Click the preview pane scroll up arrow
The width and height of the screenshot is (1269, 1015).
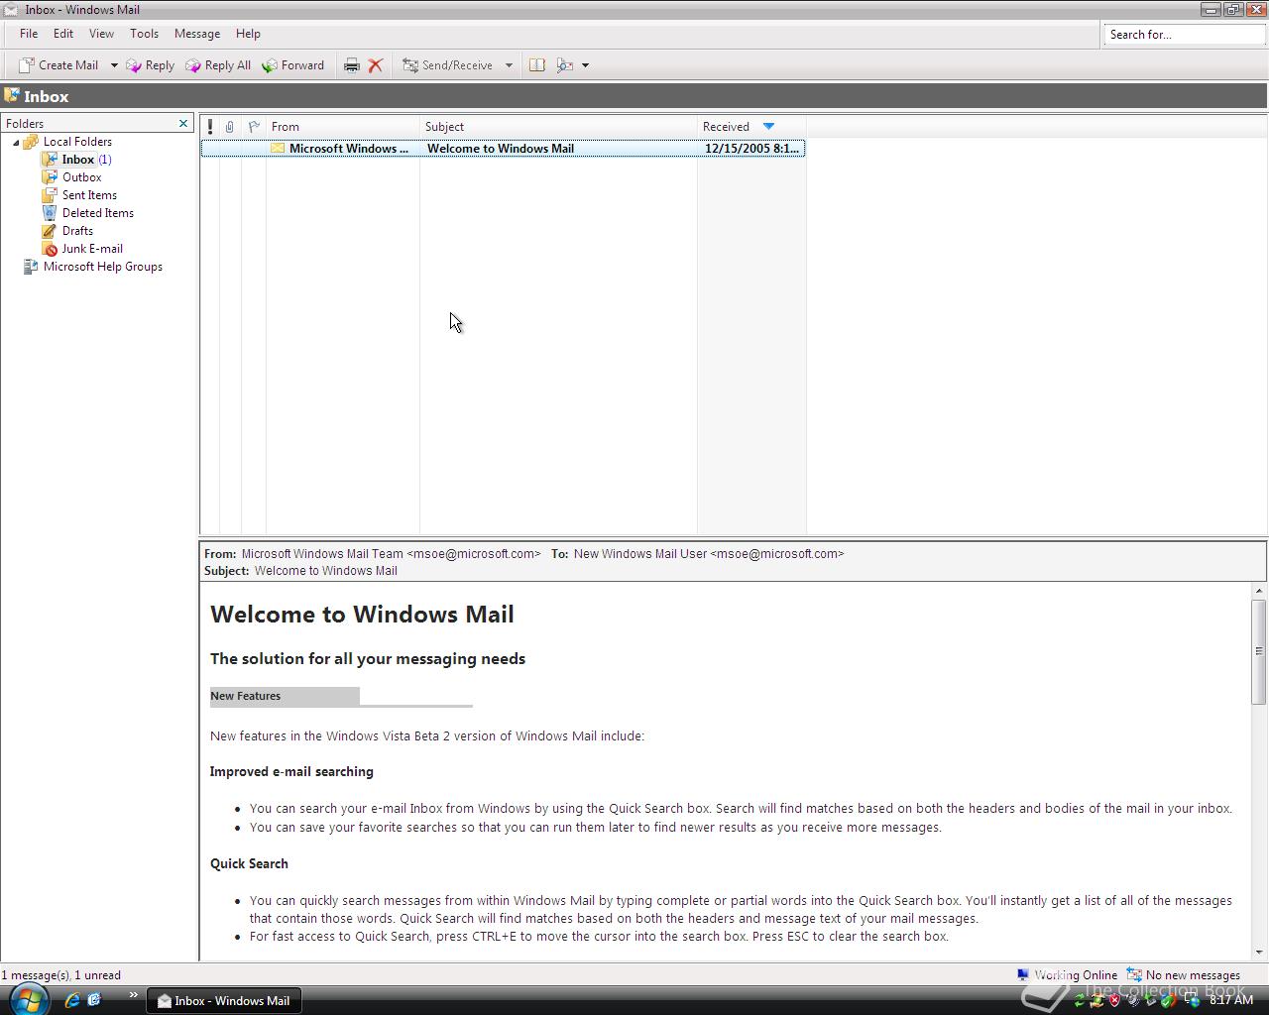[1259, 591]
